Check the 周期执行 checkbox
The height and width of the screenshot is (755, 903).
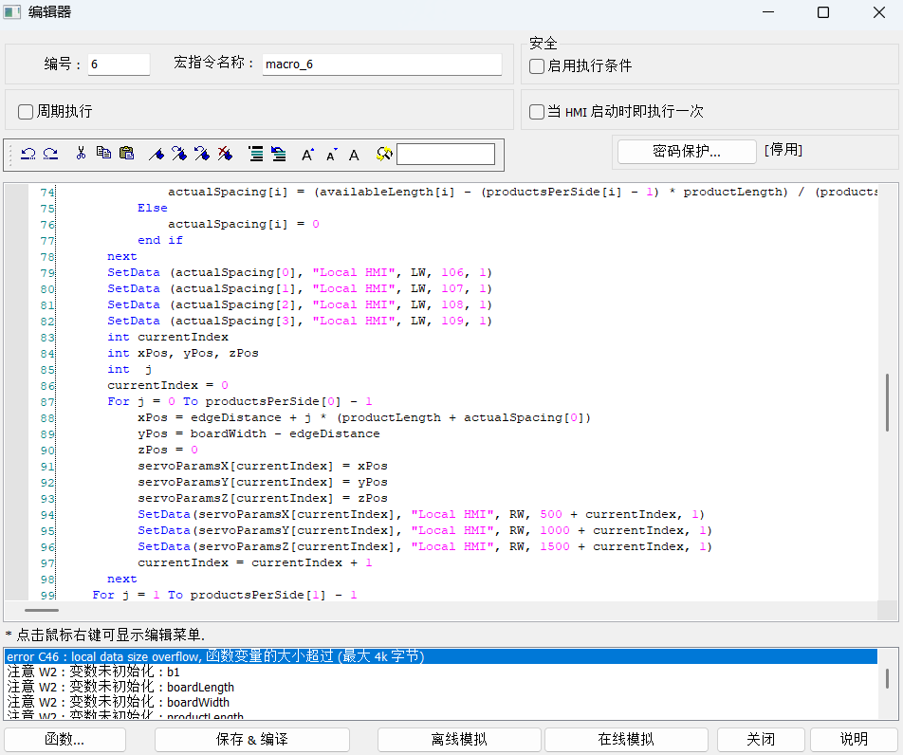[26, 112]
